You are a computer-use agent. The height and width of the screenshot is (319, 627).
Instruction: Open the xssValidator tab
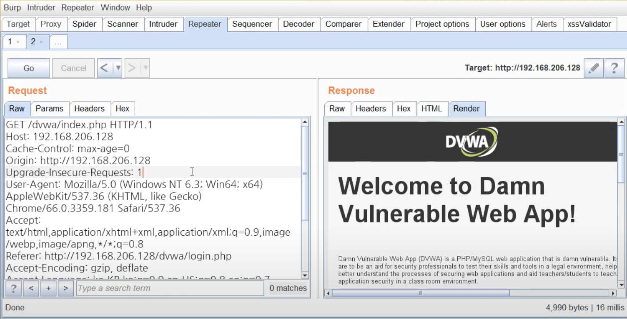pos(589,24)
